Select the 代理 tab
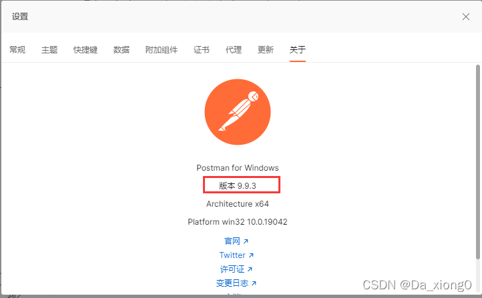 coord(233,50)
